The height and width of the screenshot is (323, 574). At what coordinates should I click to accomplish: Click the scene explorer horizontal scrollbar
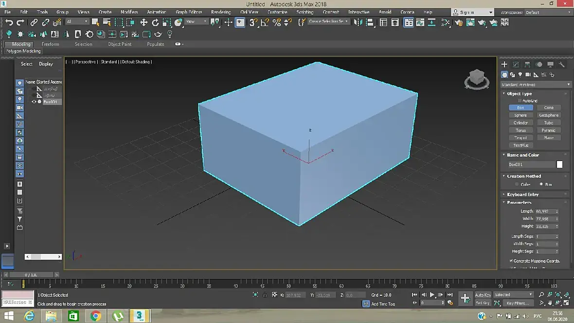[x=43, y=257]
